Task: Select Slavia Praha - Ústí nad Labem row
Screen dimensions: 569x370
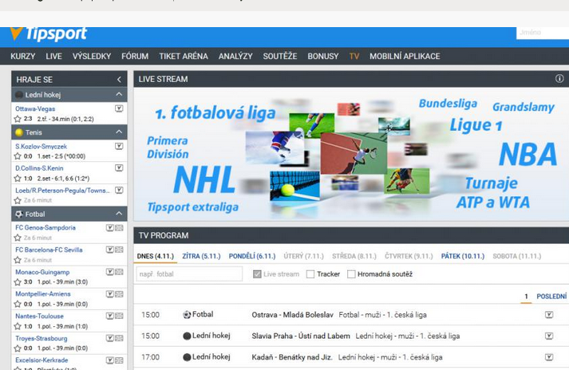Action: (x=351, y=336)
